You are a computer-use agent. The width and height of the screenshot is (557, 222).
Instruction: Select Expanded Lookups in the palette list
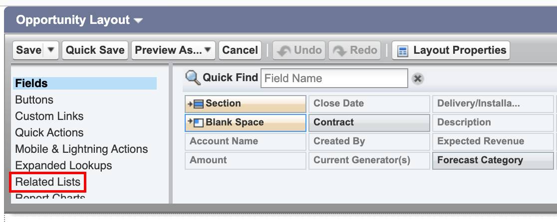point(63,166)
